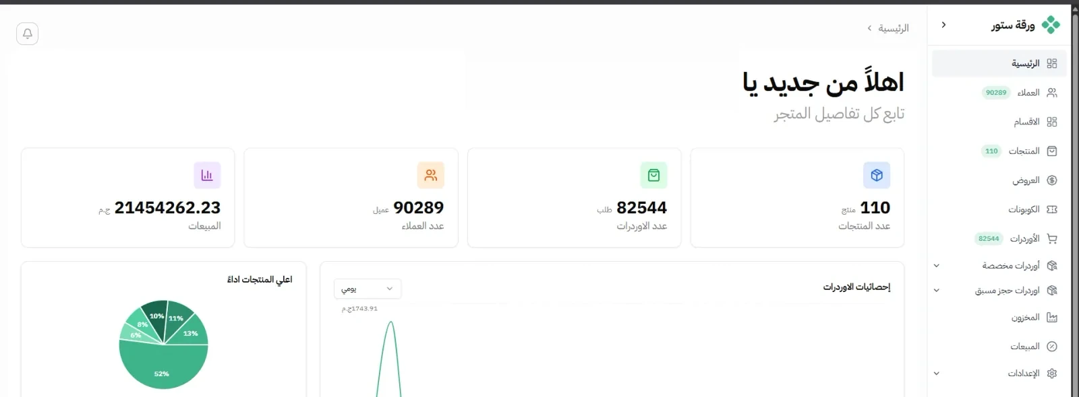
Task: Click the 110 badge next to المنتجات
Action: pos(991,151)
